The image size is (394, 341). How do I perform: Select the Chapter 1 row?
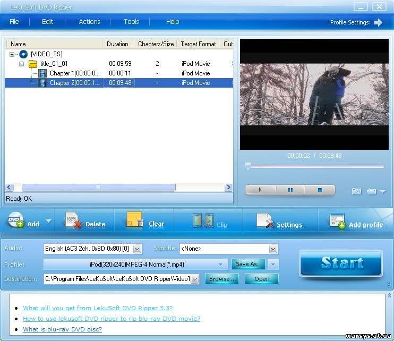pos(119,73)
